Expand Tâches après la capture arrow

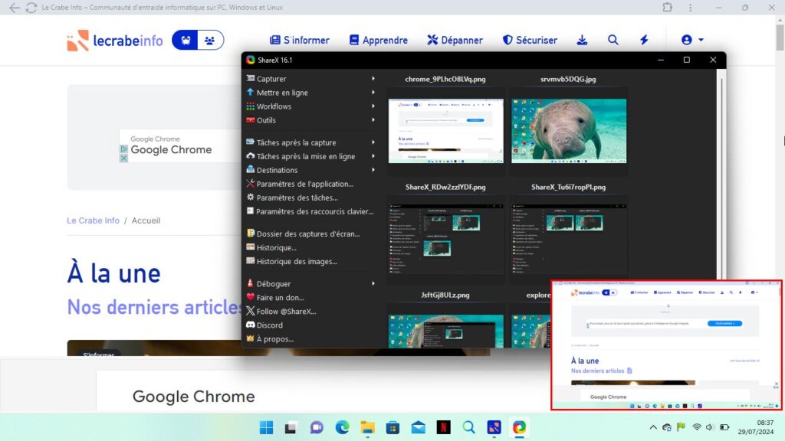(373, 142)
